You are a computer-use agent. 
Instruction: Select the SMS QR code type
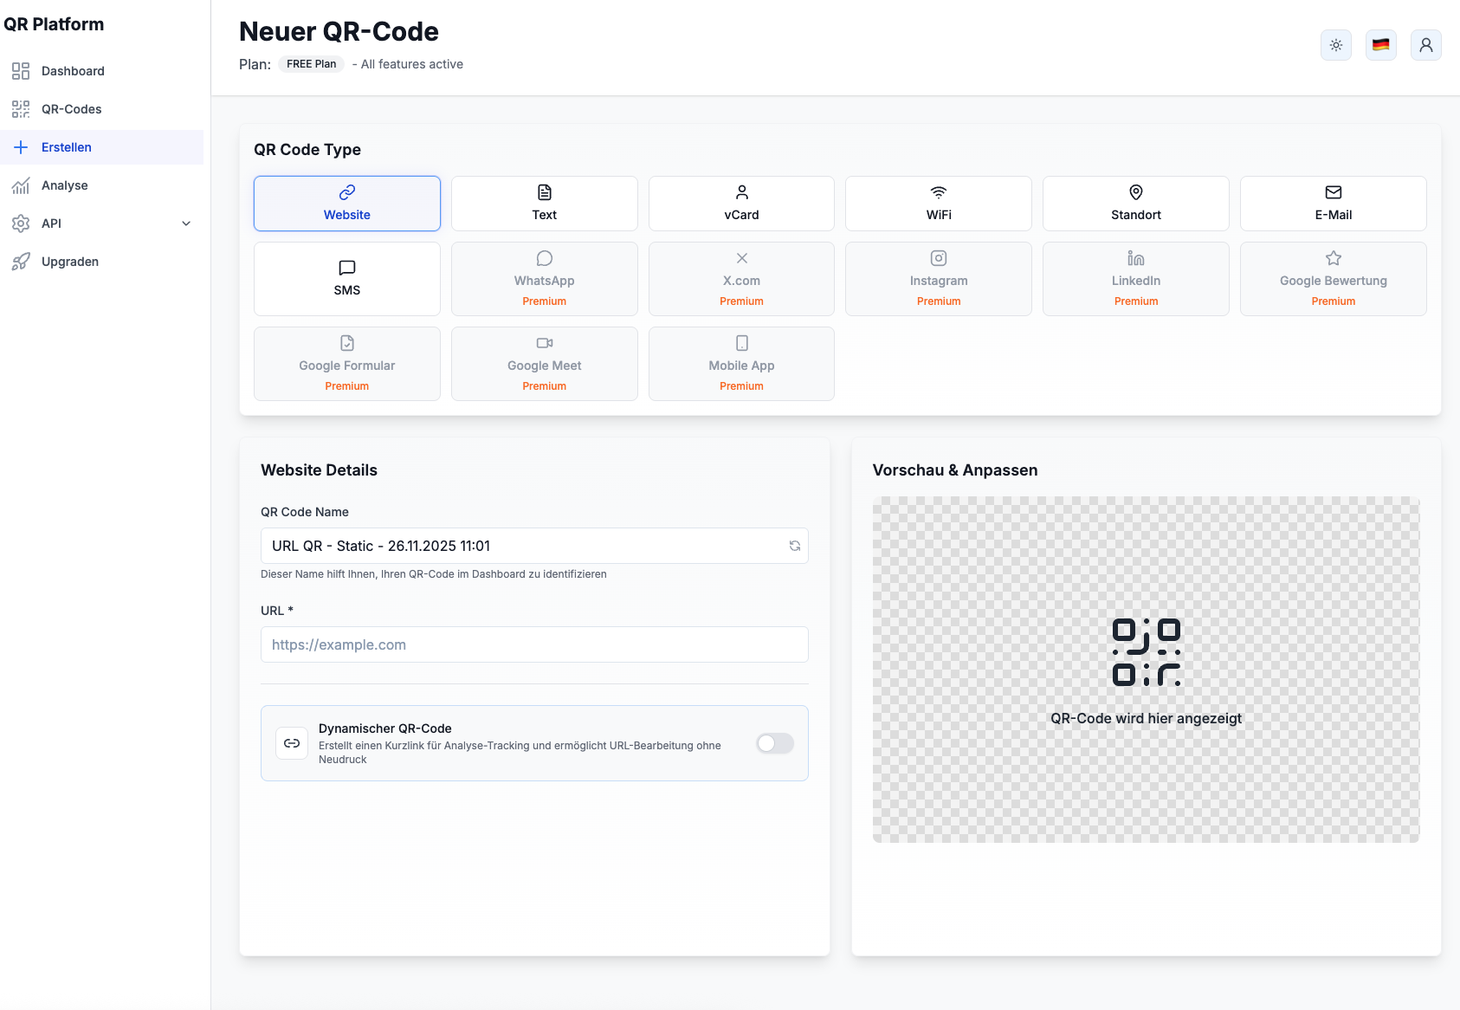tap(347, 279)
